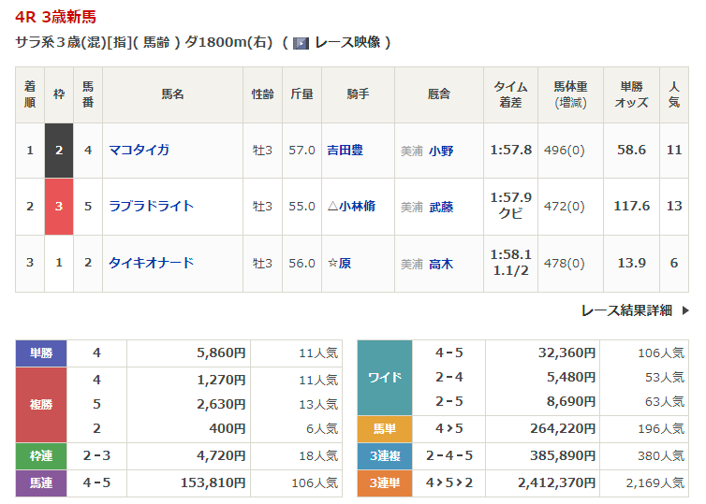Click the 4R 3歳新馬 race heading
This screenshot has height=504, width=706.
[x=55, y=17]
